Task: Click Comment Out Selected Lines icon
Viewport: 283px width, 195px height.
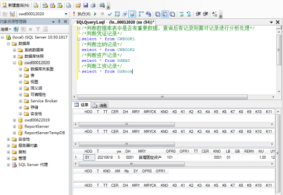Action: pos(181,14)
